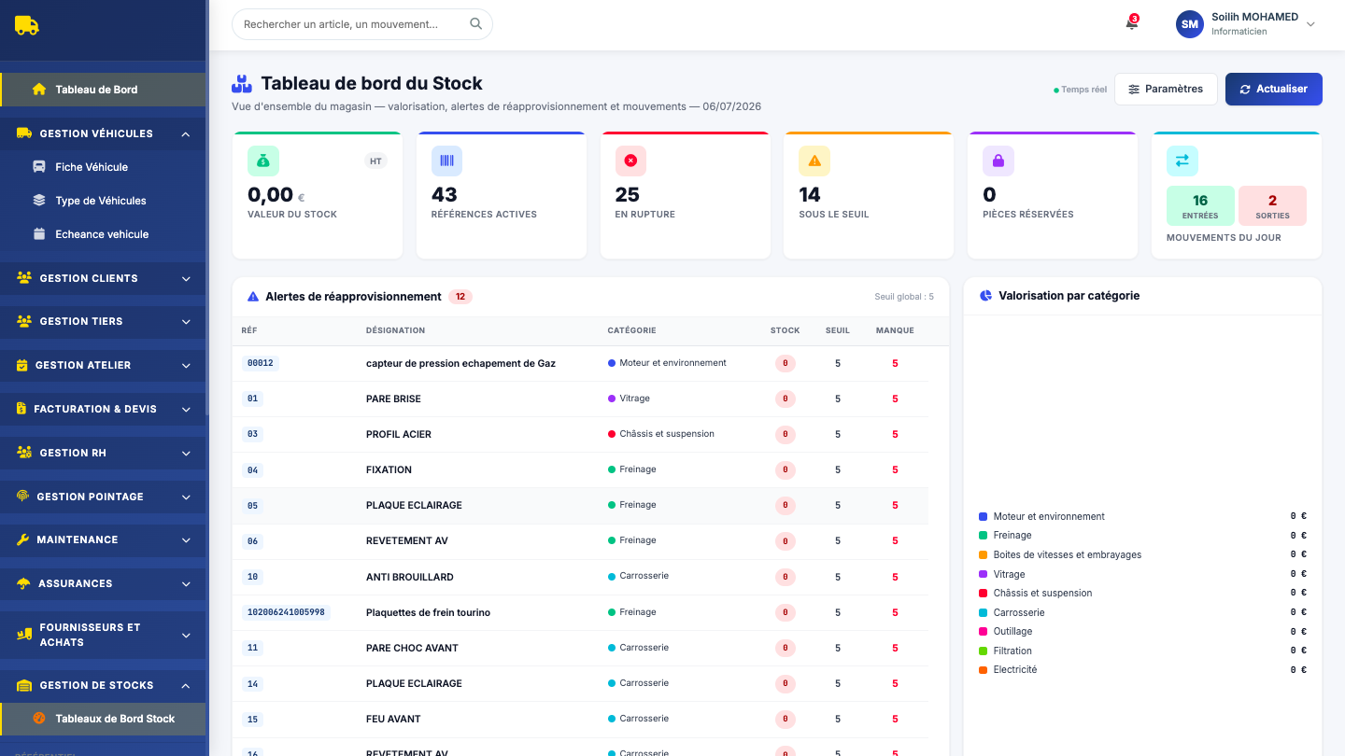Click Plaquettes de frein tourino row
This screenshot has width=1345, height=756.
point(580,612)
